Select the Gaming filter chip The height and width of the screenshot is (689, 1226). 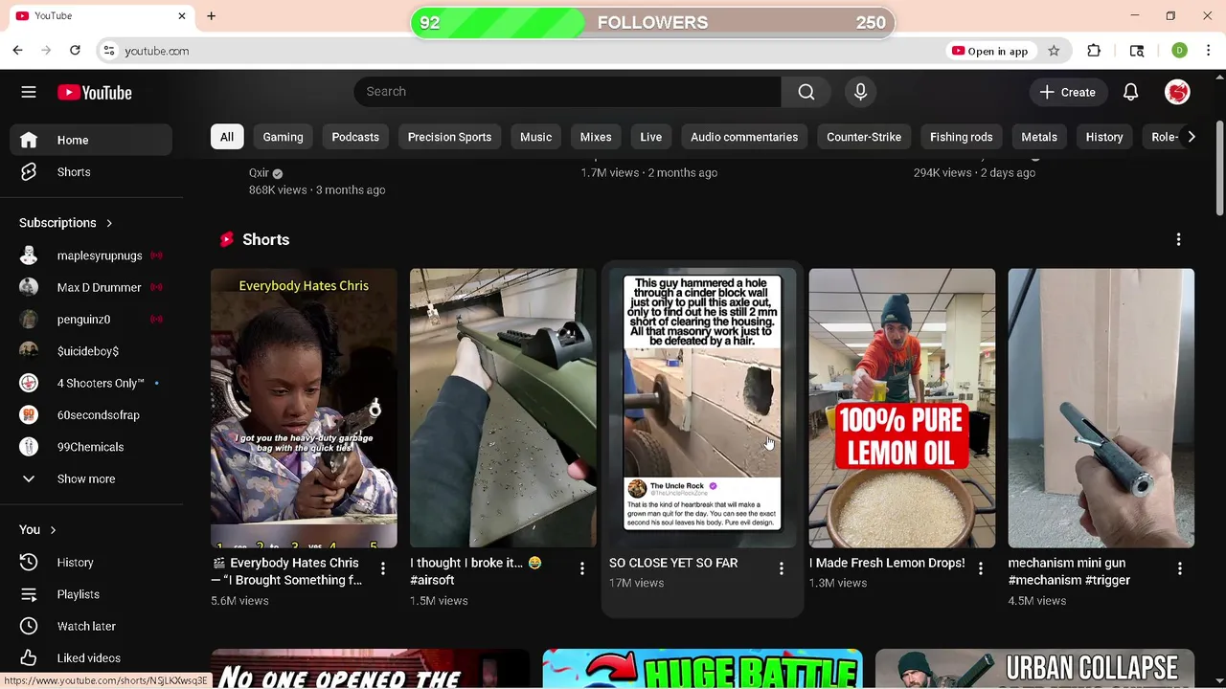[283, 137]
